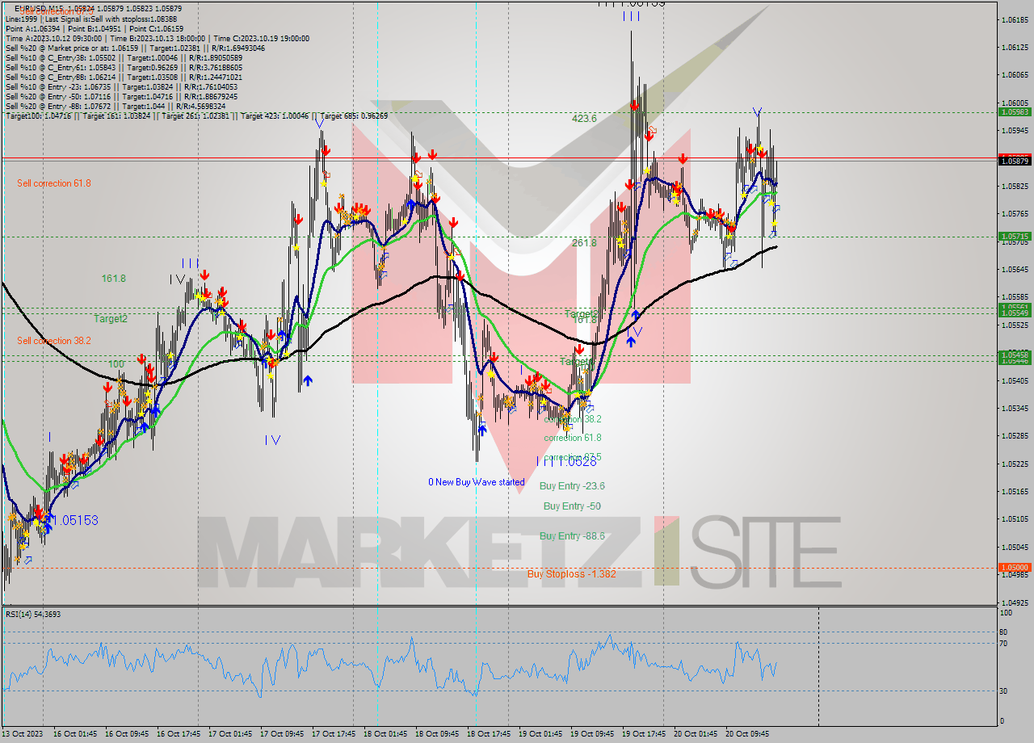This screenshot has width=1034, height=743.
Task: Click the 'Buy Entry -88.6' label
Action: point(572,536)
